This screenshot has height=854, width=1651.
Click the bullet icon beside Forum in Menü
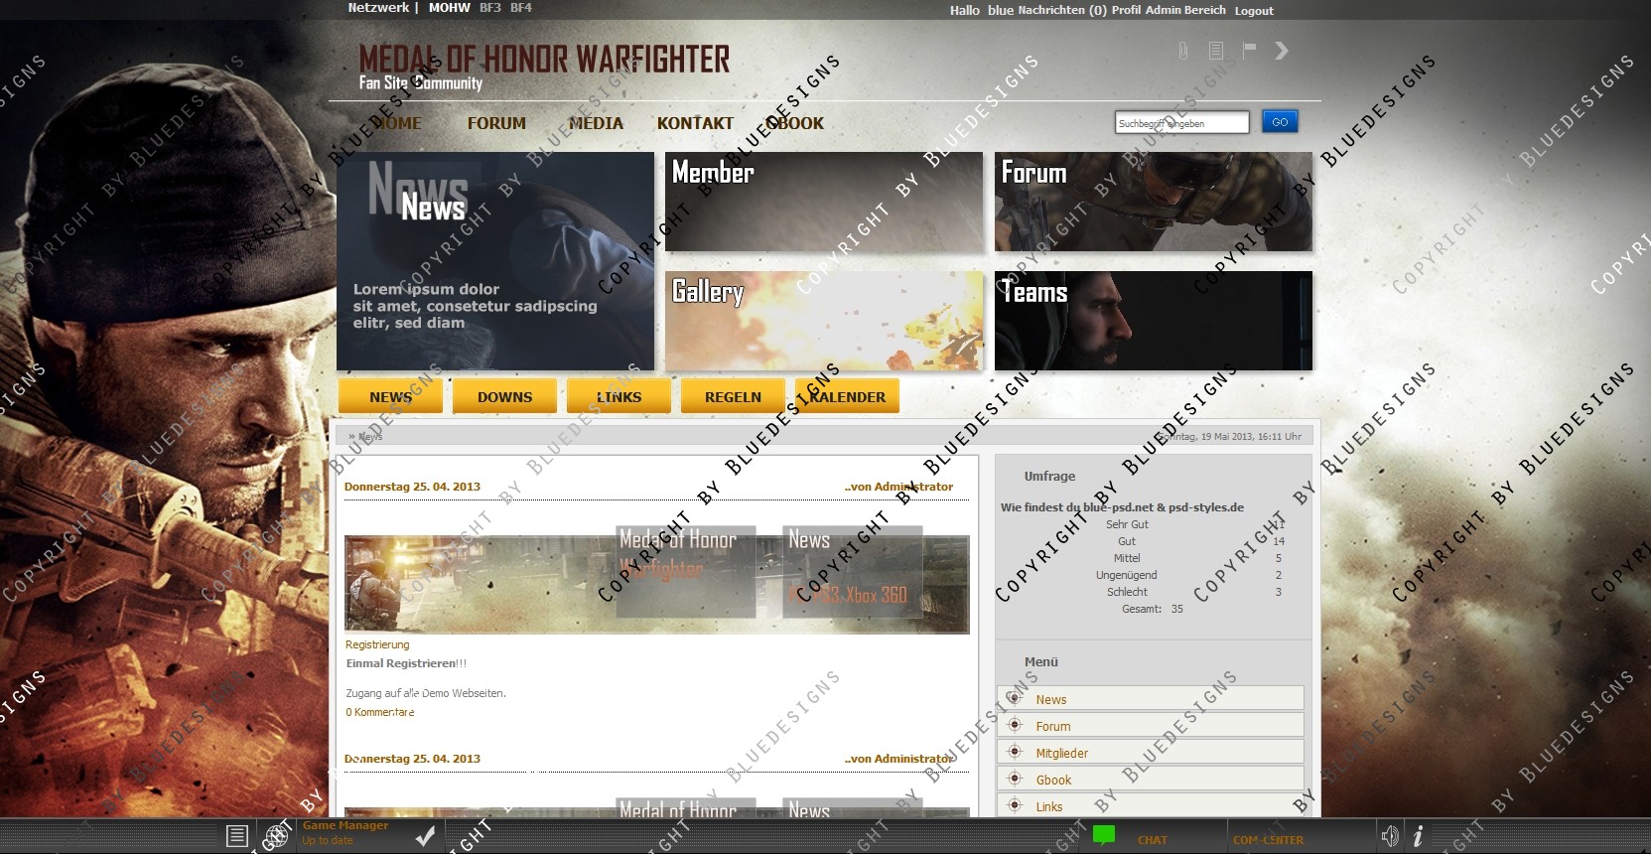1014,725
